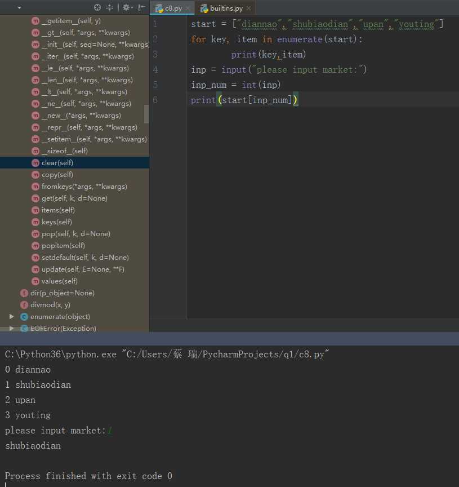
Task: Hide the structure panel with the hide icon
Action: pos(141,7)
